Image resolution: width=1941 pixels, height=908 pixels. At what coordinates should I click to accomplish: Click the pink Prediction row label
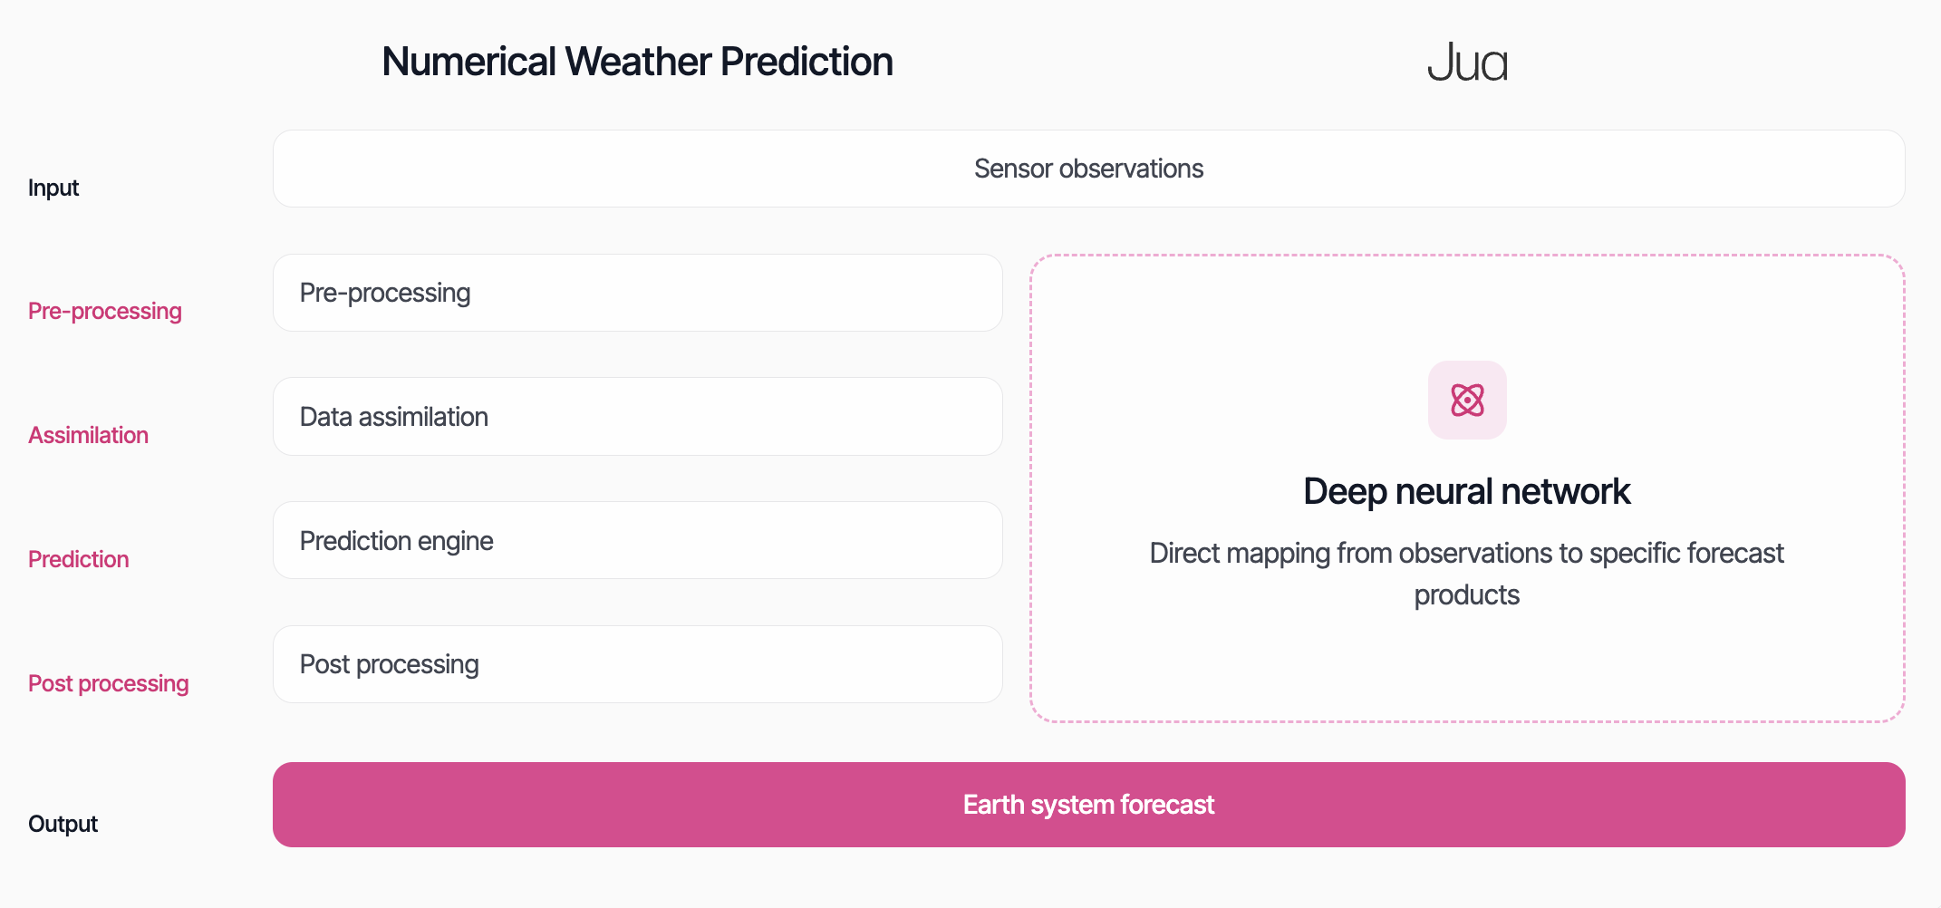pyautogui.click(x=79, y=559)
